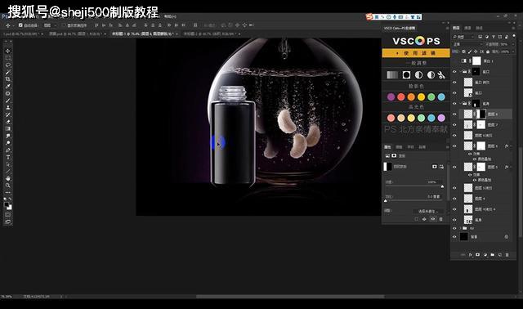Expand the collapsed folder group near the bottom

coord(461,228)
